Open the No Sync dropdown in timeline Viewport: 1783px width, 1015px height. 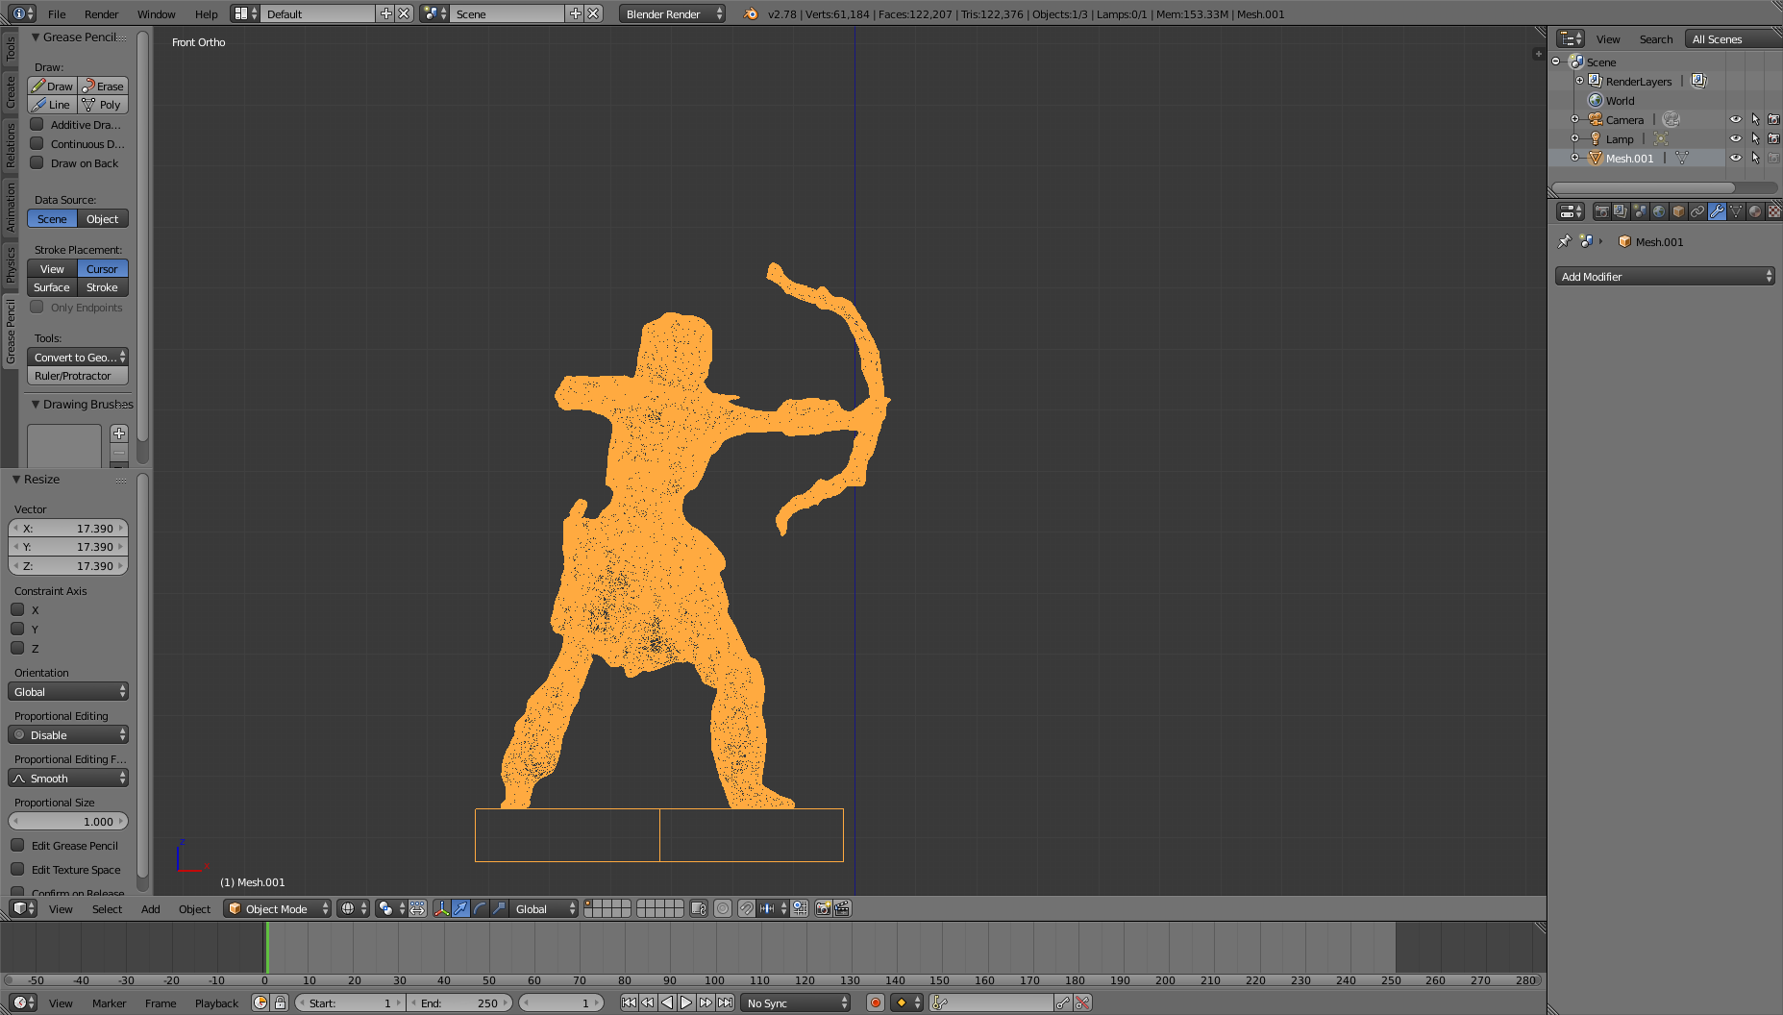796,1003
